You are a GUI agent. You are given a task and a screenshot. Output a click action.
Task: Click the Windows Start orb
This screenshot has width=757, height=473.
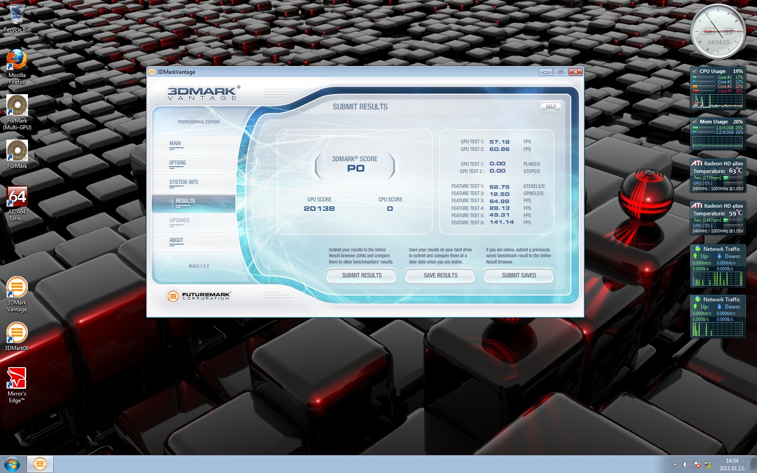click(x=12, y=464)
